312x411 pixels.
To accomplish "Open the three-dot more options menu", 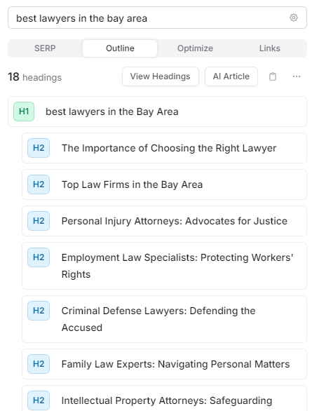I will point(297,76).
